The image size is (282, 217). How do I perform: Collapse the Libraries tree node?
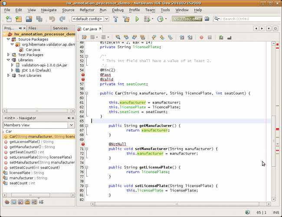coord(8,60)
